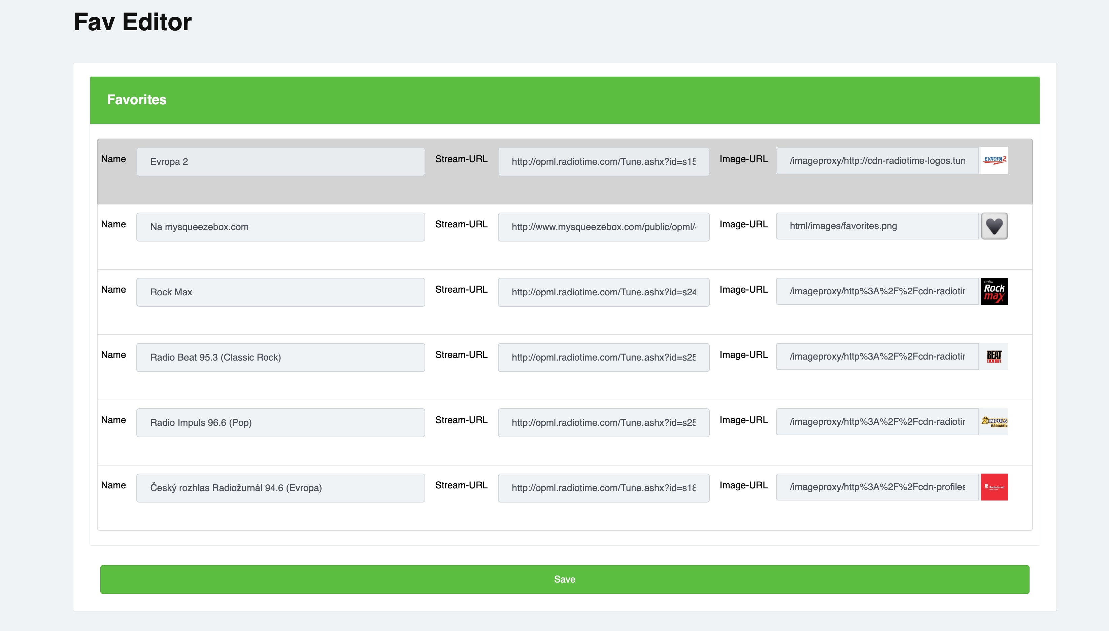1109x631 pixels.
Task: Click the Rock Max station logo
Action: (x=994, y=291)
